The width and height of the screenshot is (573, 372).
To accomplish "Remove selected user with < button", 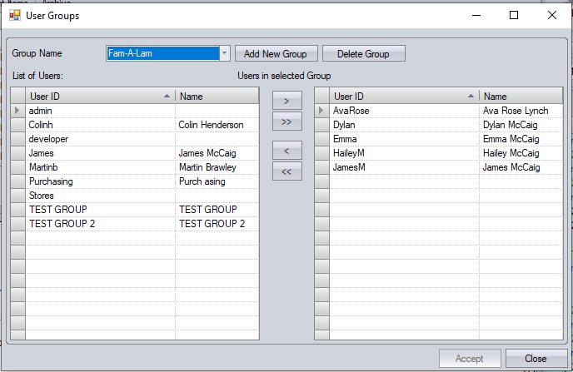I will pos(286,151).
